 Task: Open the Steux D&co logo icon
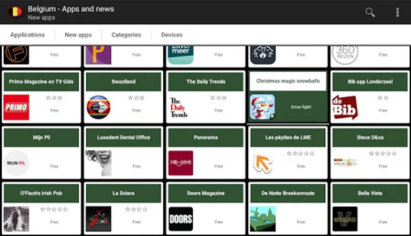[345, 163]
